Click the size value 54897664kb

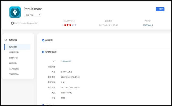pyautogui.click(x=67, y=72)
